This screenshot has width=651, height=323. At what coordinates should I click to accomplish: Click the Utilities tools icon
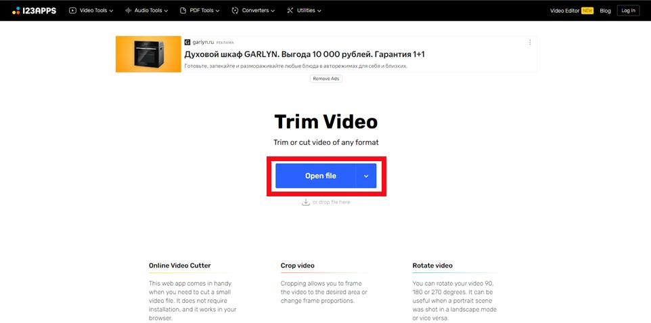coord(290,11)
